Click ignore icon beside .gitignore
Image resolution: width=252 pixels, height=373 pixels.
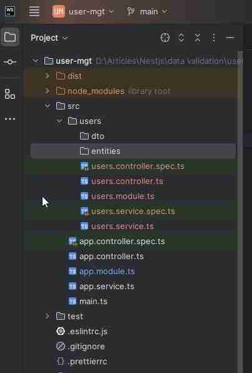point(61,346)
